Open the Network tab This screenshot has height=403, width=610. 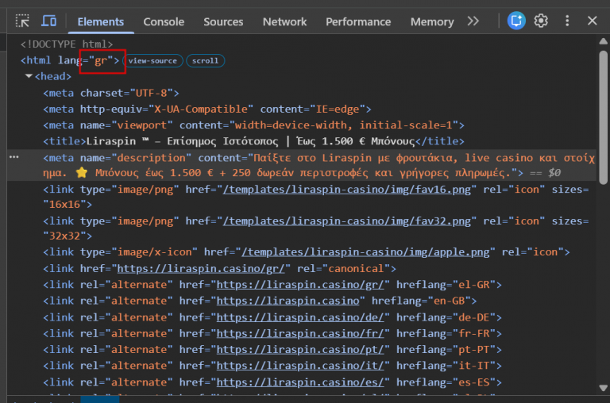click(x=284, y=21)
